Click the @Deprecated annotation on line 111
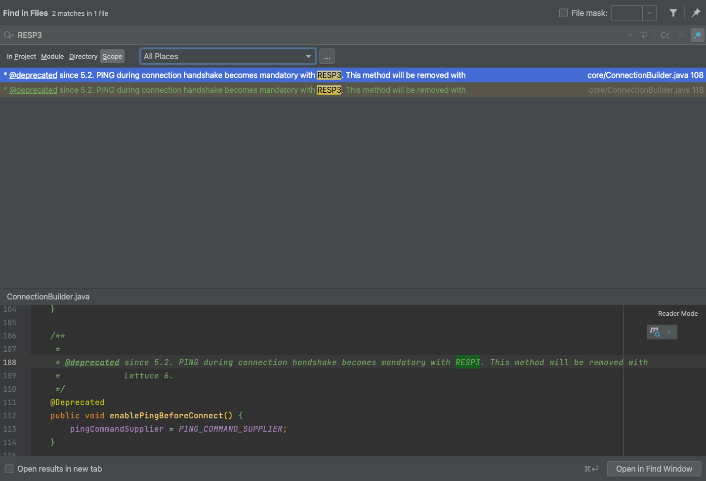The height and width of the screenshot is (481, 706). coord(78,402)
